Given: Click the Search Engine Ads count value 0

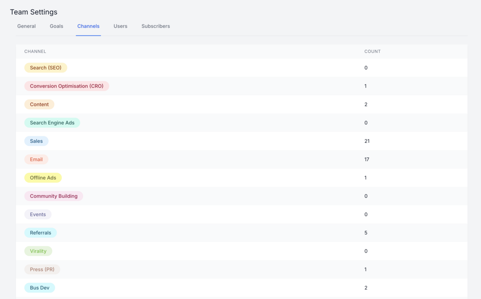Looking at the screenshot, I should [365, 123].
